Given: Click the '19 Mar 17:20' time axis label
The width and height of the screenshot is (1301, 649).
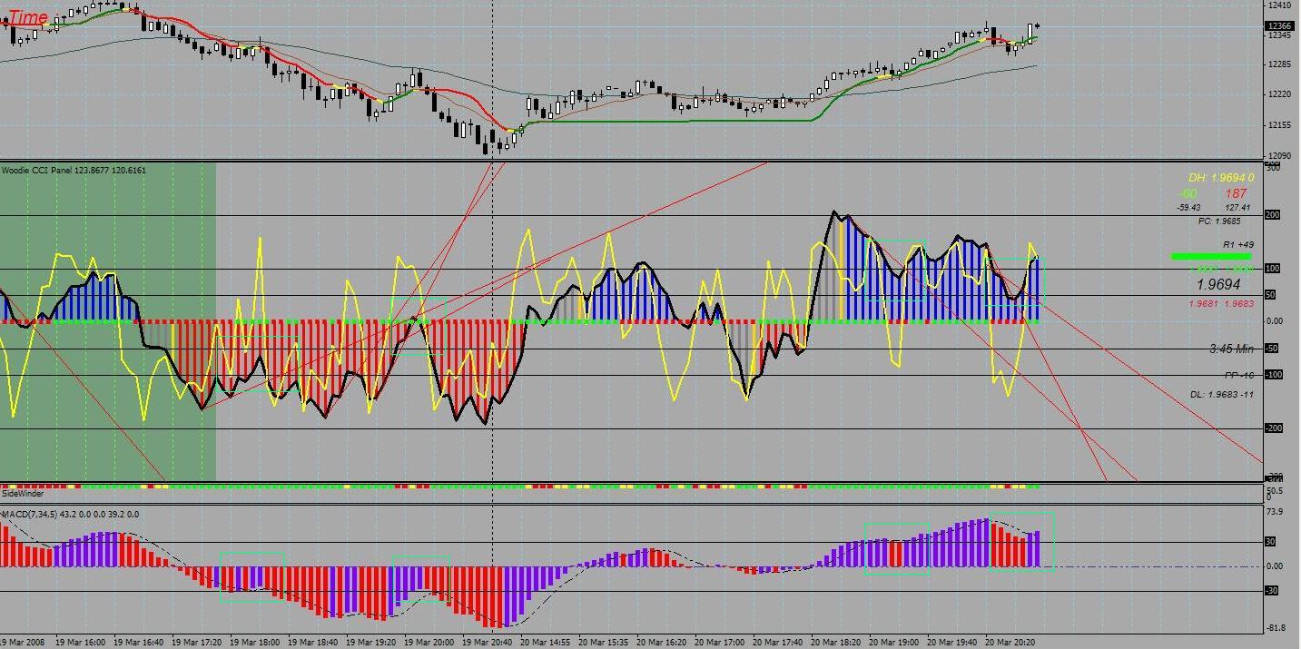Looking at the screenshot, I should coord(196,642).
